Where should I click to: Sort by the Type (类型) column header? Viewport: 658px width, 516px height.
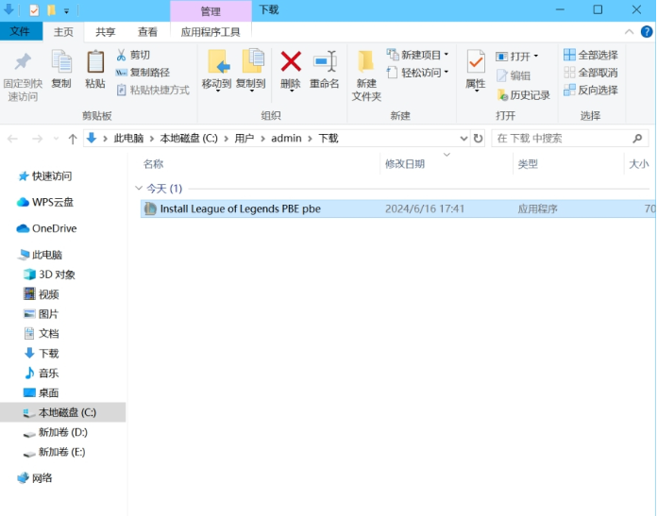pos(528,164)
